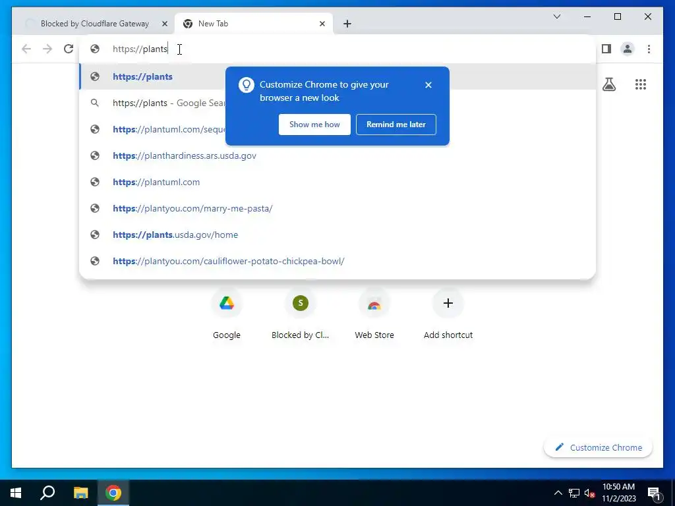Open the taskbar clock and date
The width and height of the screenshot is (675, 506).
618,493
